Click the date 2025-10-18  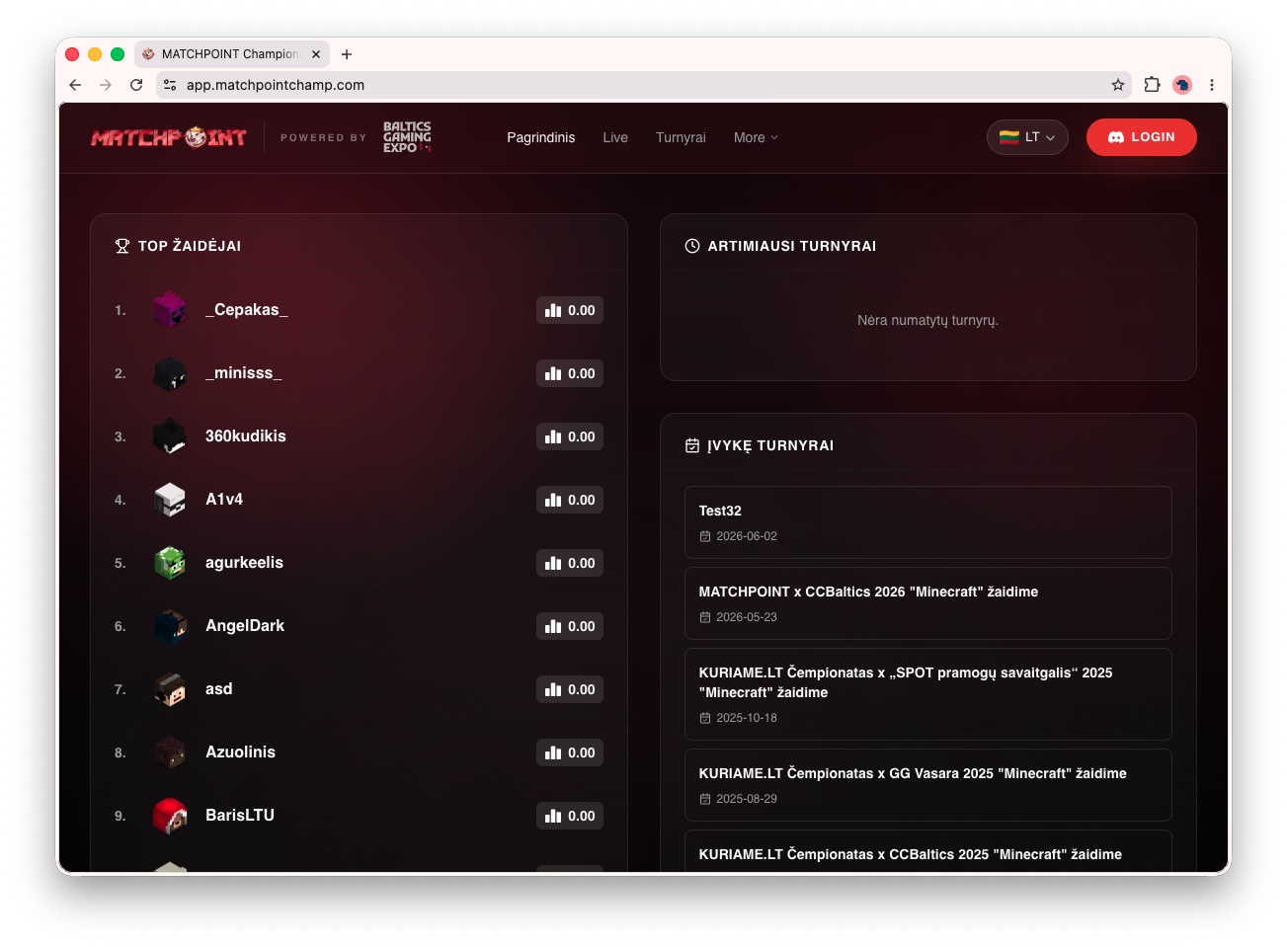747,718
